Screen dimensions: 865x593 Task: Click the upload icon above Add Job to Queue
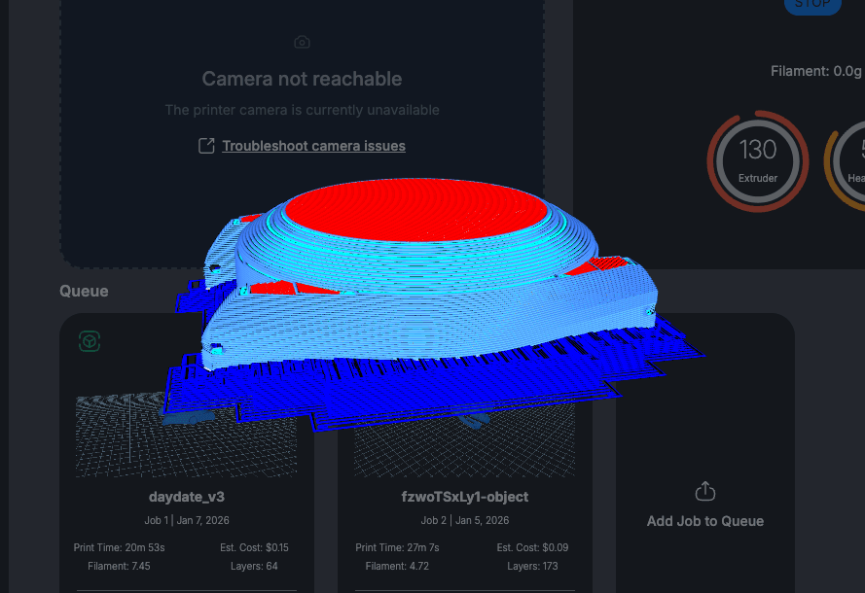(x=705, y=492)
